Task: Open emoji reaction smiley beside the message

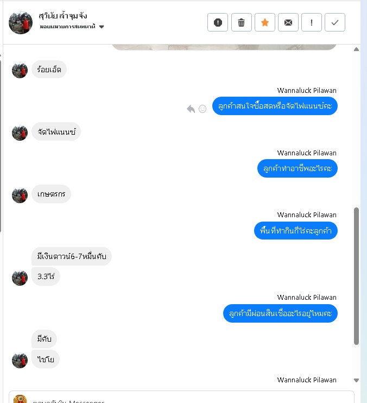Action: point(203,109)
